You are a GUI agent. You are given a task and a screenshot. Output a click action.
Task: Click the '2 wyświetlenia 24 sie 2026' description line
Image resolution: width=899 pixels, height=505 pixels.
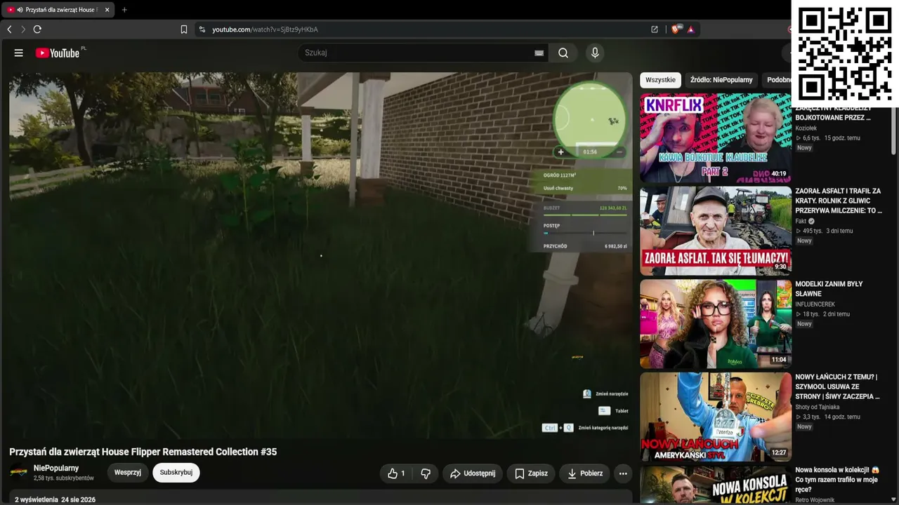coord(55,500)
